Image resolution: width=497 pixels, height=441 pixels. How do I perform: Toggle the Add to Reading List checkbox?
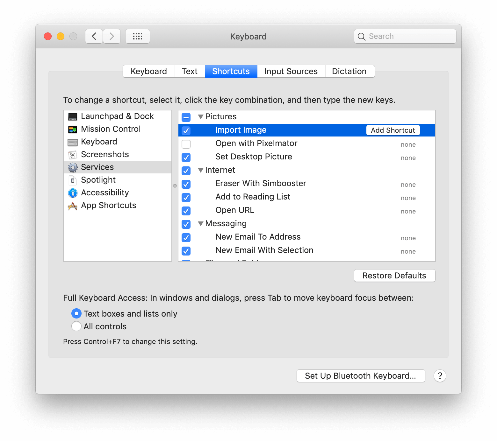coord(186,197)
